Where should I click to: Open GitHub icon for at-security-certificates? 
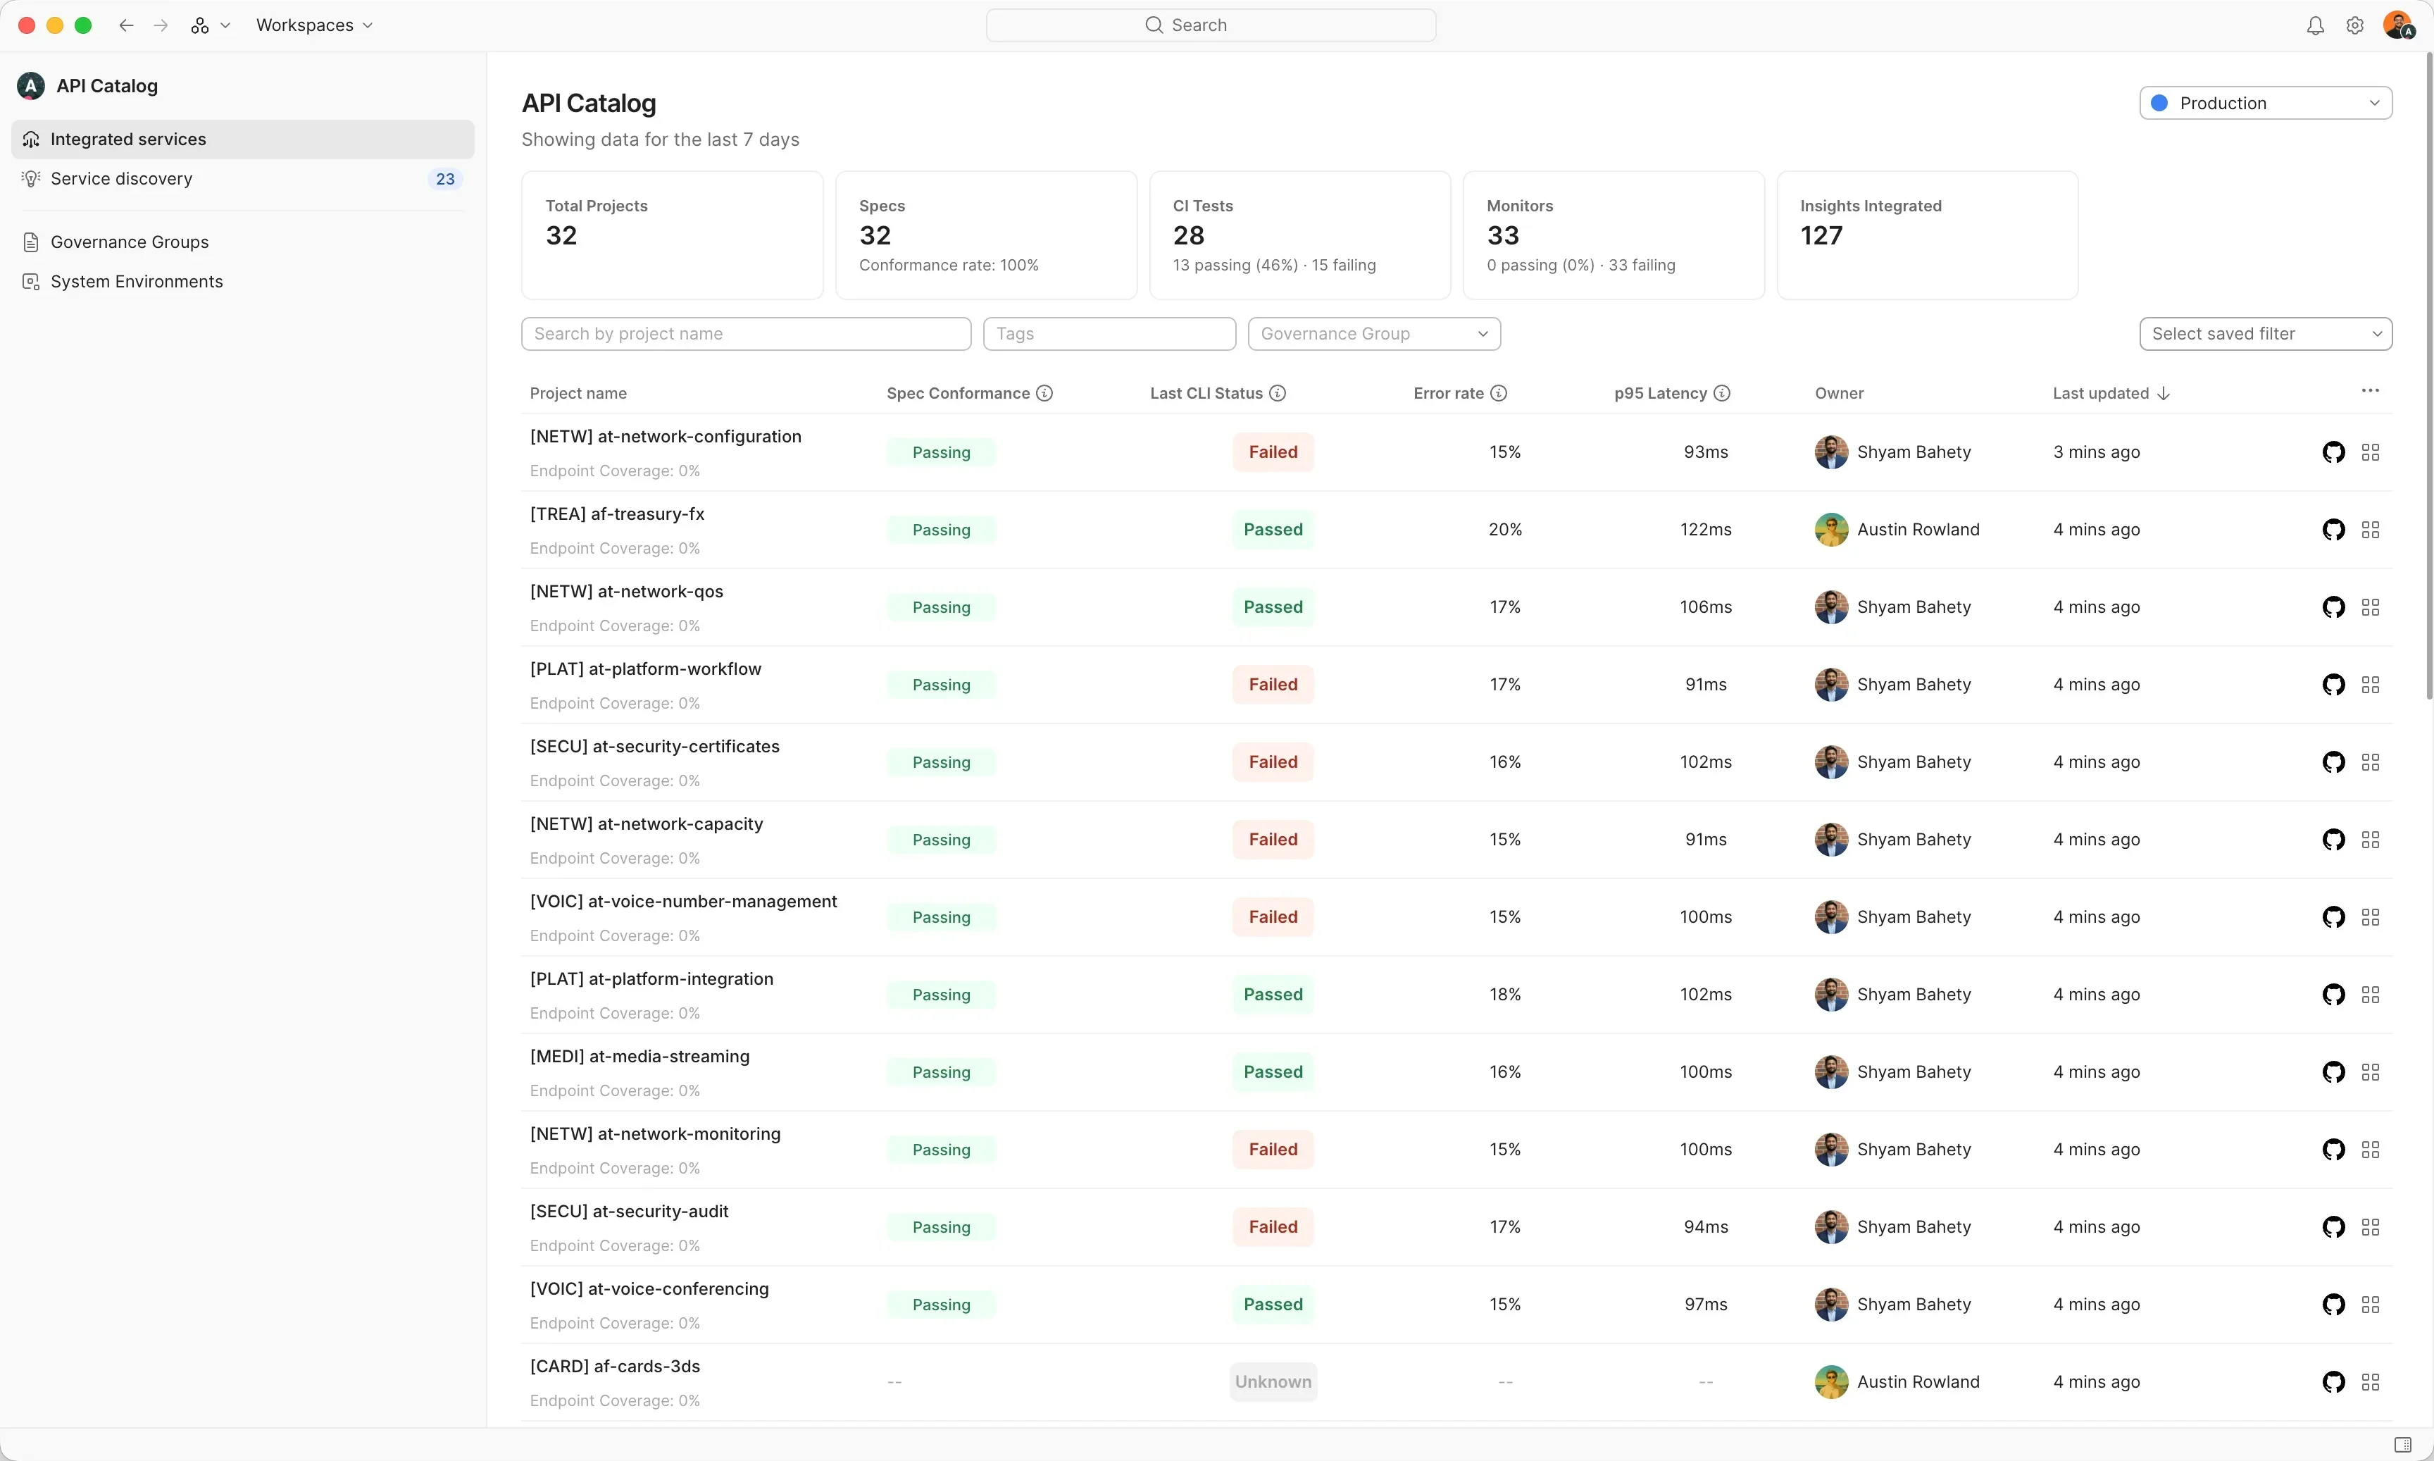pyautogui.click(x=2333, y=762)
